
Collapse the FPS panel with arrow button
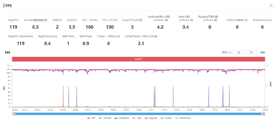[271, 6]
